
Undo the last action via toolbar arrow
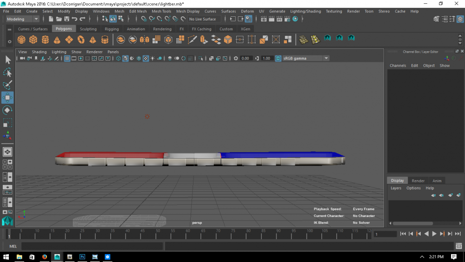74,19
